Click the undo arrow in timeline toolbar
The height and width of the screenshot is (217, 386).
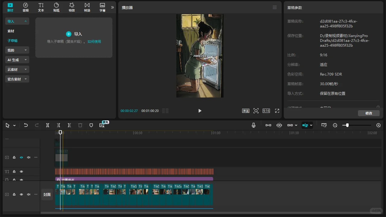(x=26, y=125)
